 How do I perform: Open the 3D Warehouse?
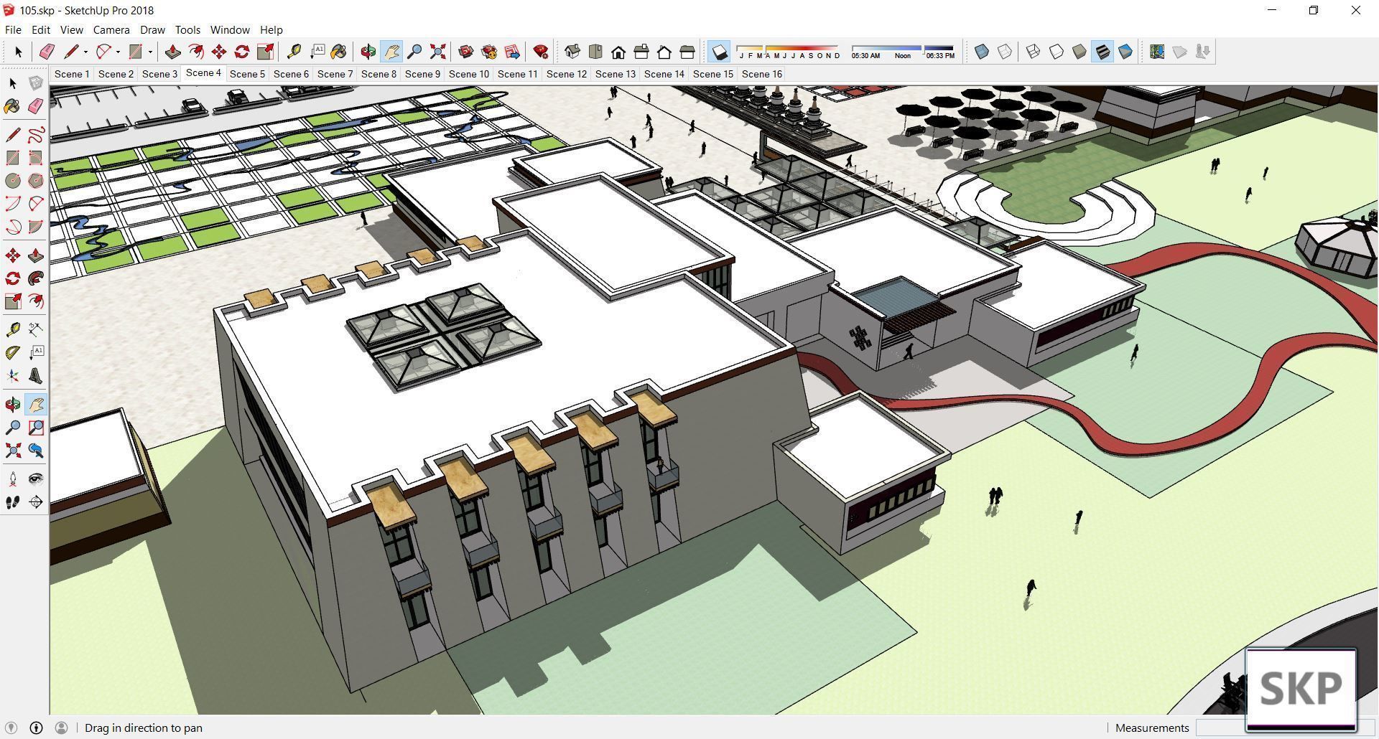pos(465,52)
